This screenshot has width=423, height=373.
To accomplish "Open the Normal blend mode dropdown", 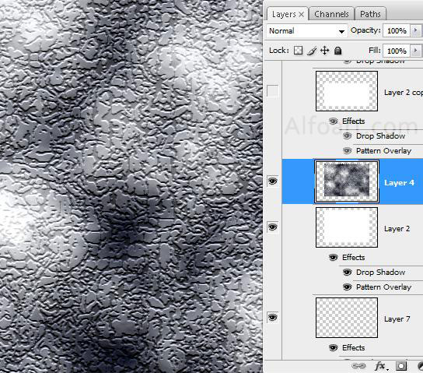I will point(306,31).
